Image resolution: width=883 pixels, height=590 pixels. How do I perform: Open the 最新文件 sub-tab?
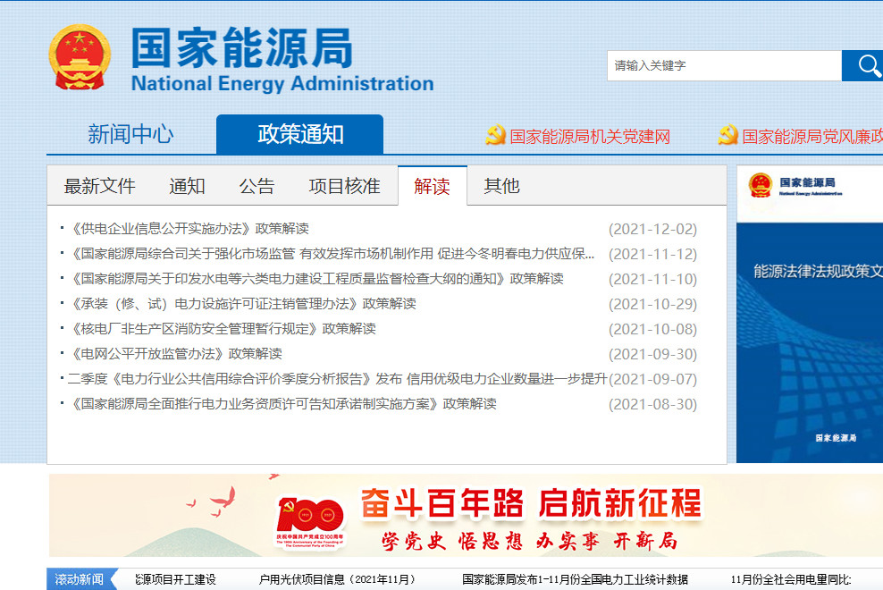click(x=100, y=186)
